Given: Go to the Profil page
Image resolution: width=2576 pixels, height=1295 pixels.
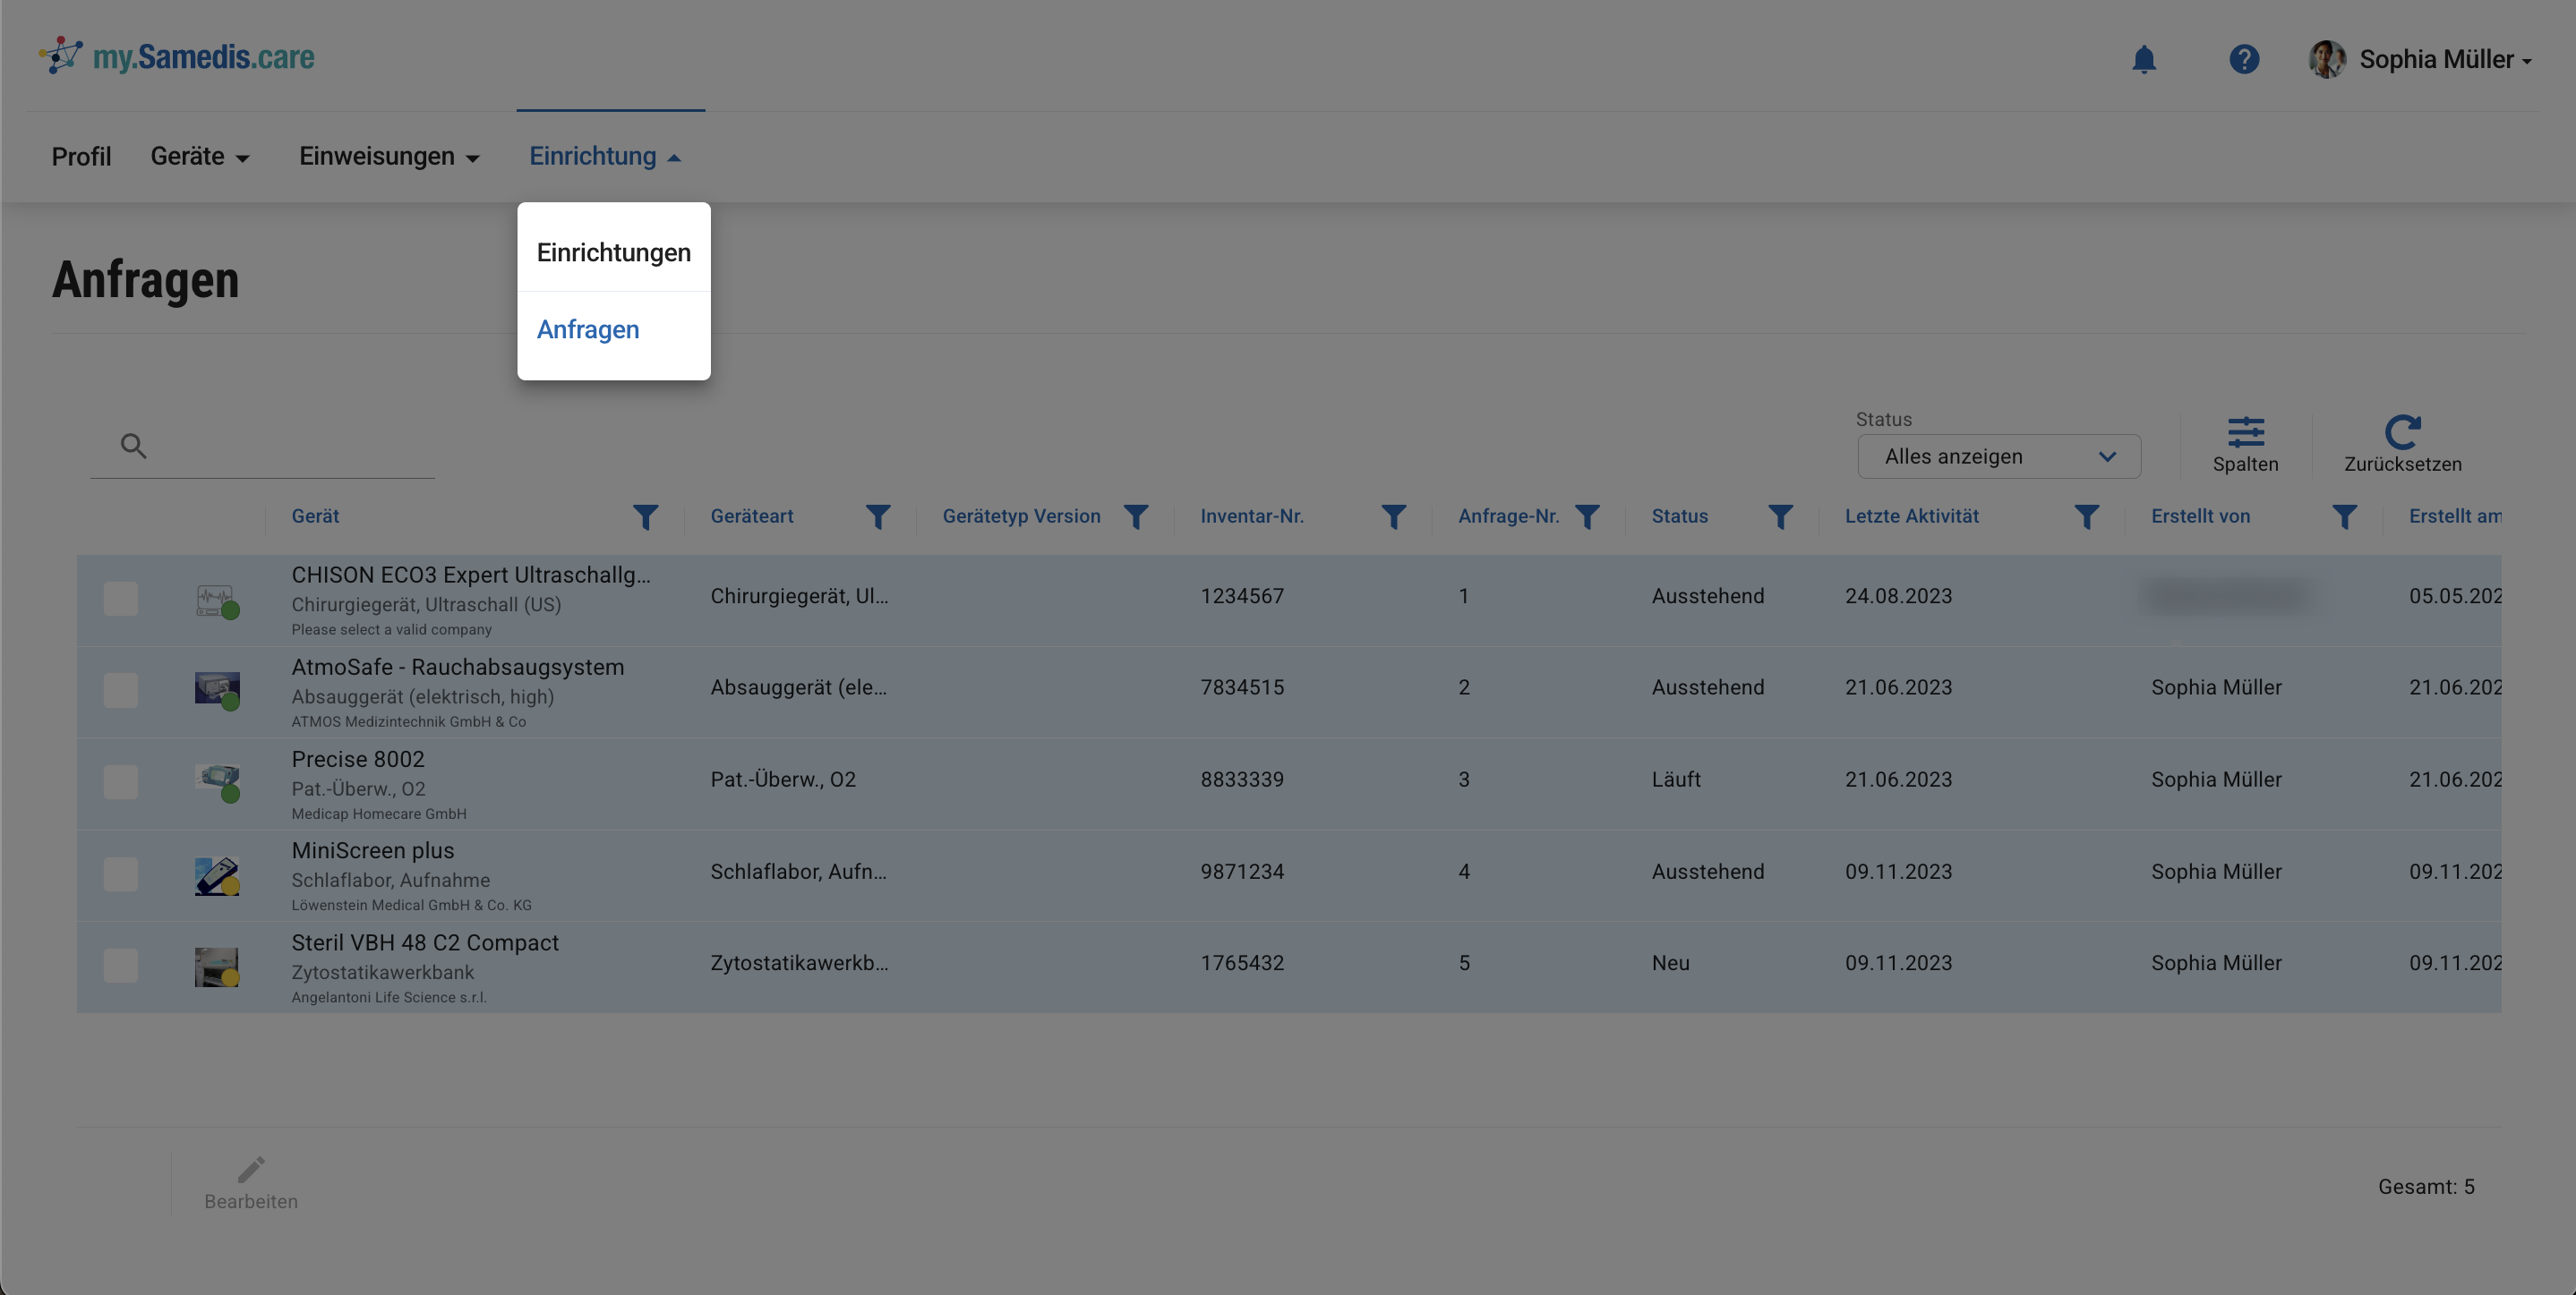Looking at the screenshot, I should coord(81,157).
